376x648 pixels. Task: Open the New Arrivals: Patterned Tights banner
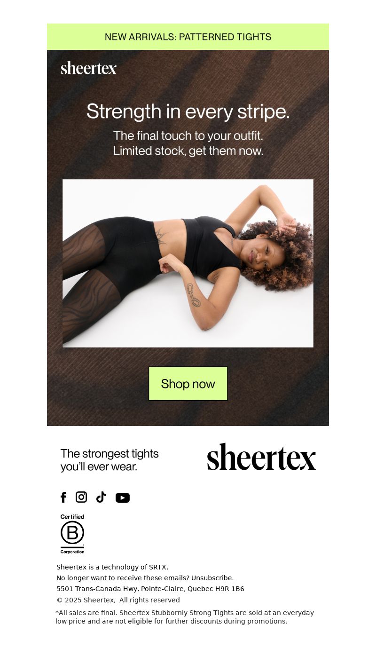(188, 37)
